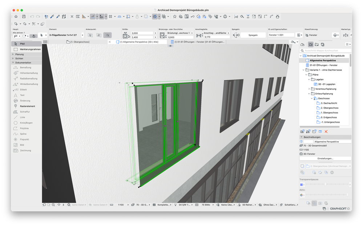Select the Markierungsrahmen tool
This screenshot has width=363, height=226.
[x=27, y=49]
